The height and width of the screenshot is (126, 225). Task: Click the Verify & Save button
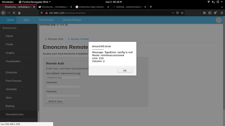[x=55, y=101]
